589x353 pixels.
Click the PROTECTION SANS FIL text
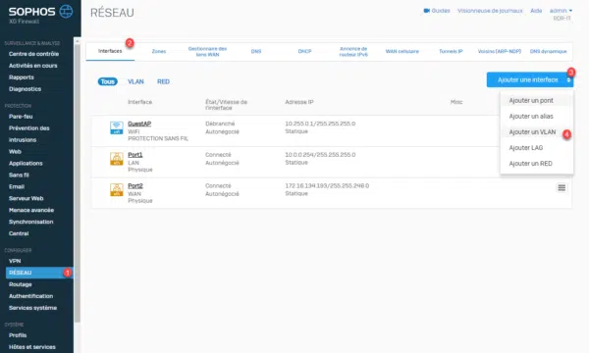[x=158, y=139]
